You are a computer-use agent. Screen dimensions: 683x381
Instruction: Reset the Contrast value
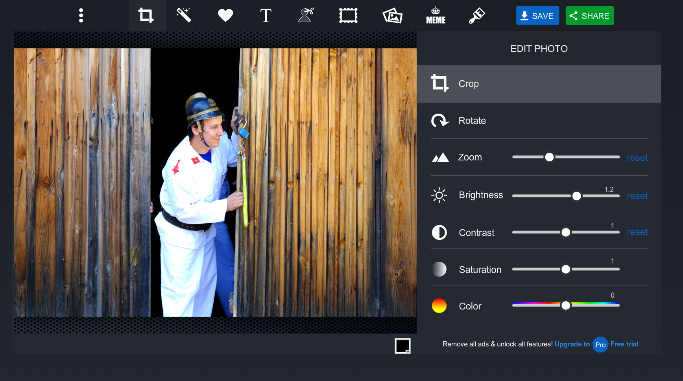coord(637,232)
